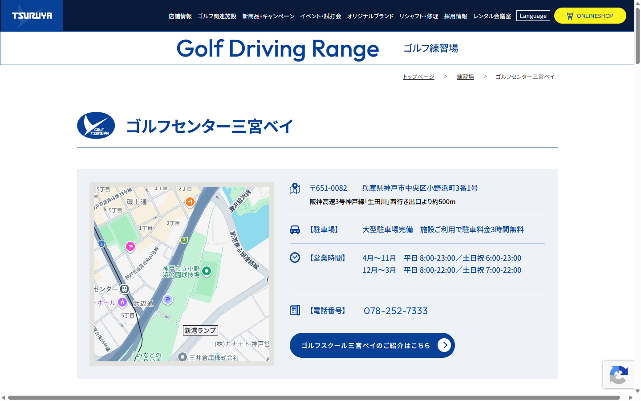Open the 店舗情報 menu

click(180, 16)
